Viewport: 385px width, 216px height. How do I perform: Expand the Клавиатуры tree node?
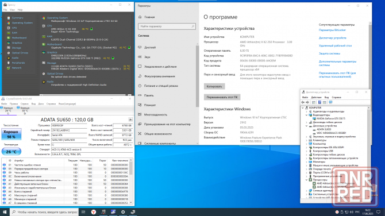[x=307, y=140]
